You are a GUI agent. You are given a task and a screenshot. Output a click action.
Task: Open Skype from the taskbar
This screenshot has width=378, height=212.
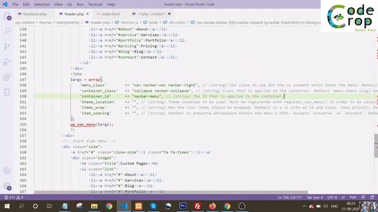pos(154,206)
